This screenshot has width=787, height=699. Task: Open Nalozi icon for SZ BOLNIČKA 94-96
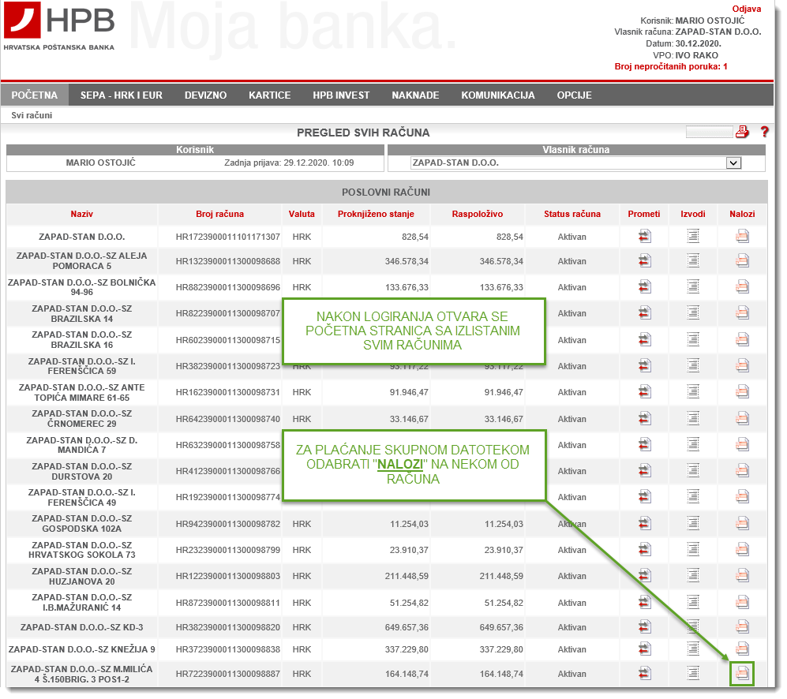point(742,287)
